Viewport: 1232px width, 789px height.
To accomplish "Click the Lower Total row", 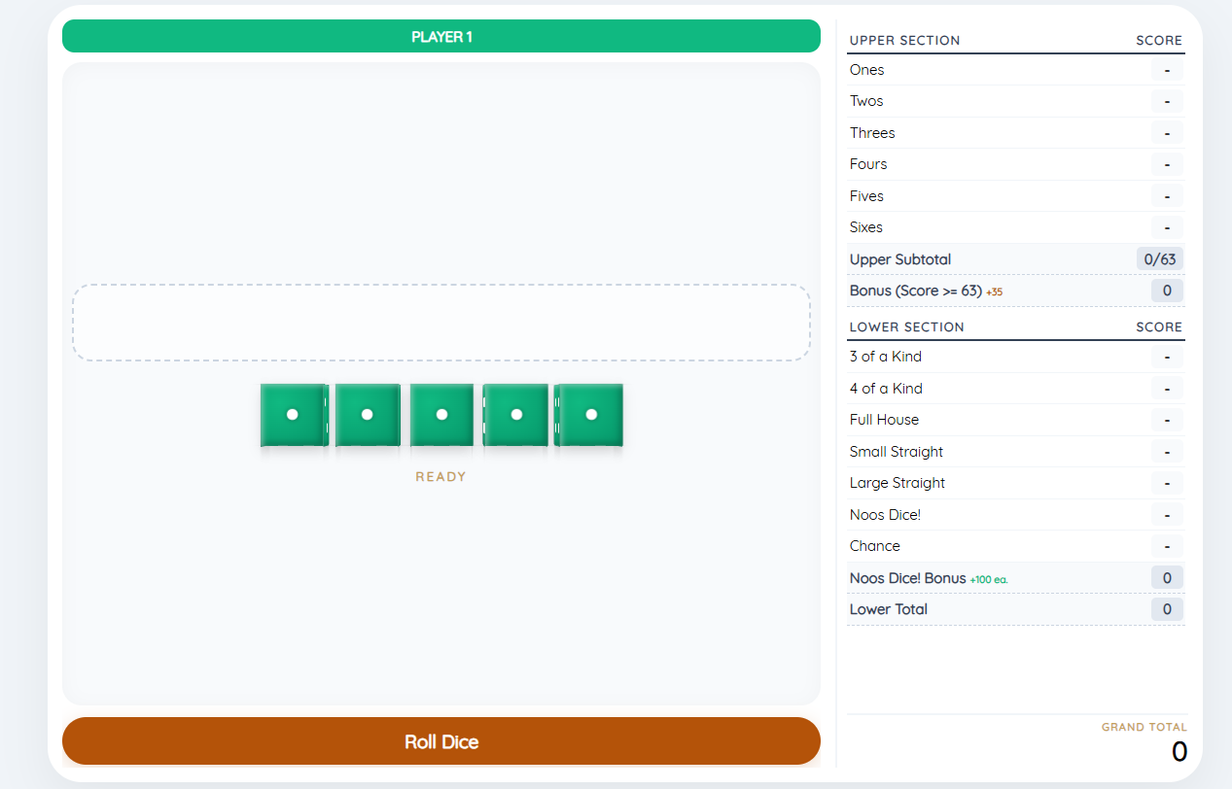I will pos(1016,609).
